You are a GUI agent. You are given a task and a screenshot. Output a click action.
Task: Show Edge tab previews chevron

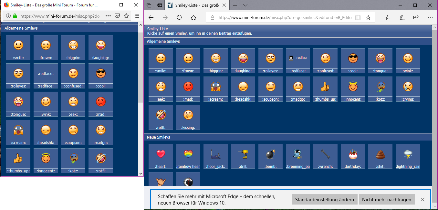pyautogui.click(x=245, y=5)
